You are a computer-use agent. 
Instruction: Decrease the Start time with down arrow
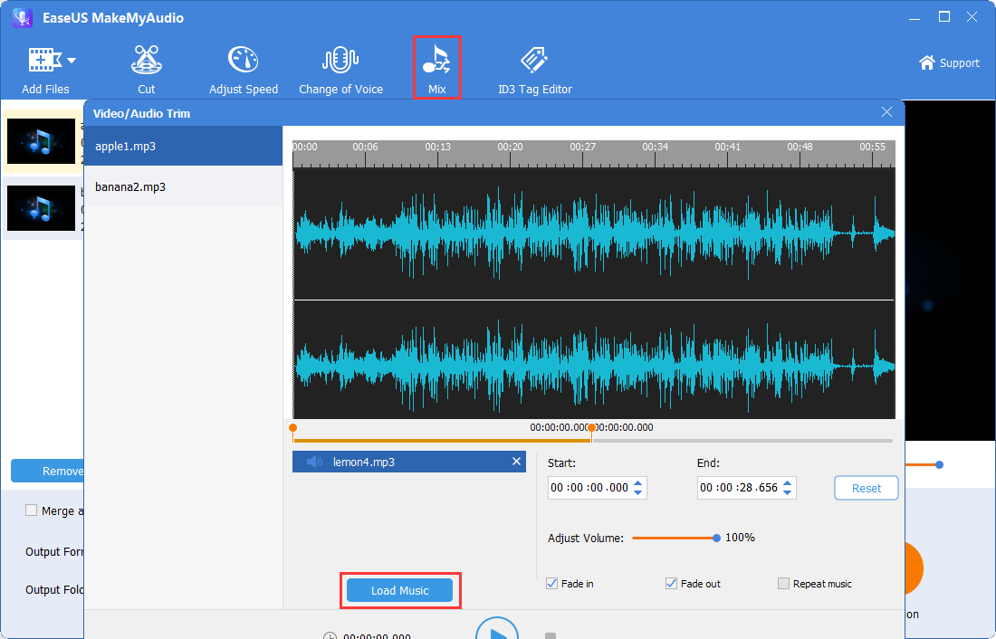point(638,493)
